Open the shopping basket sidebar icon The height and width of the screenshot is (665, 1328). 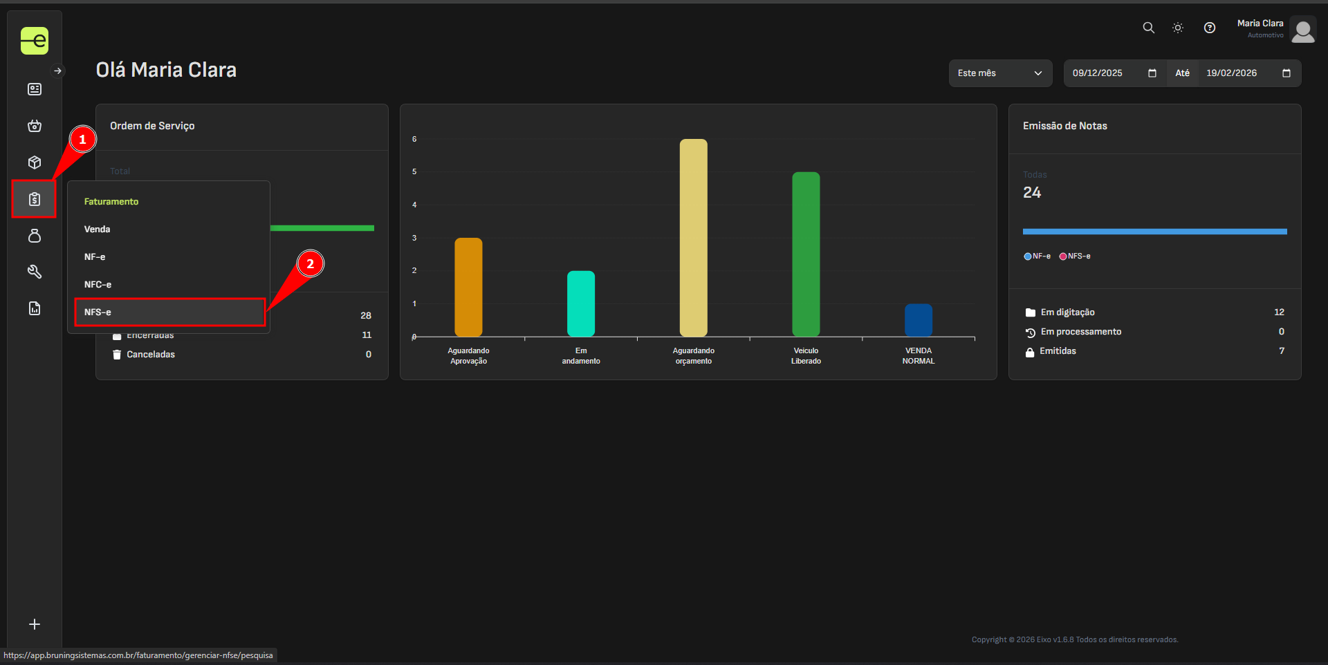pyautogui.click(x=35, y=126)
